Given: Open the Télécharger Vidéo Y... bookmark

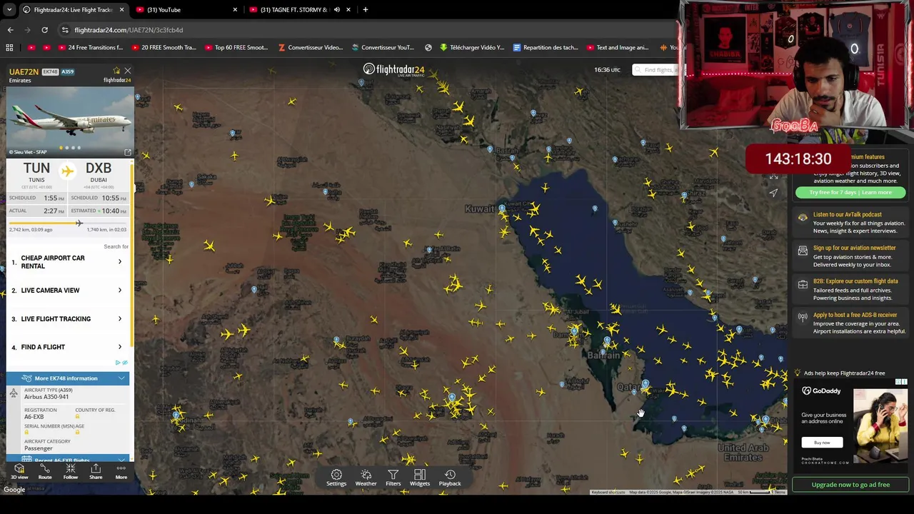Looking at the screenshot, I should pos(471,48).
